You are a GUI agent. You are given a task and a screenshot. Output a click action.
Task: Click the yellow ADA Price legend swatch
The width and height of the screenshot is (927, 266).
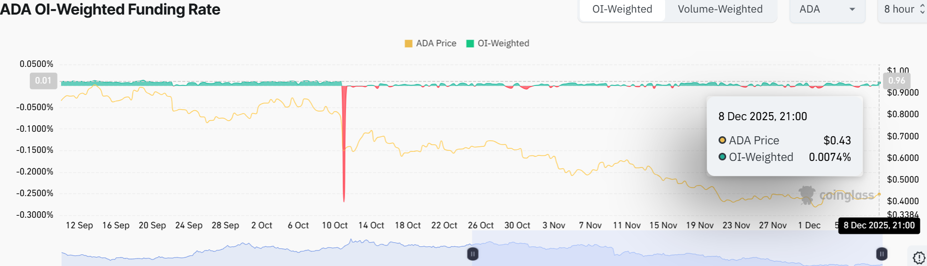(x=408, y=44)
